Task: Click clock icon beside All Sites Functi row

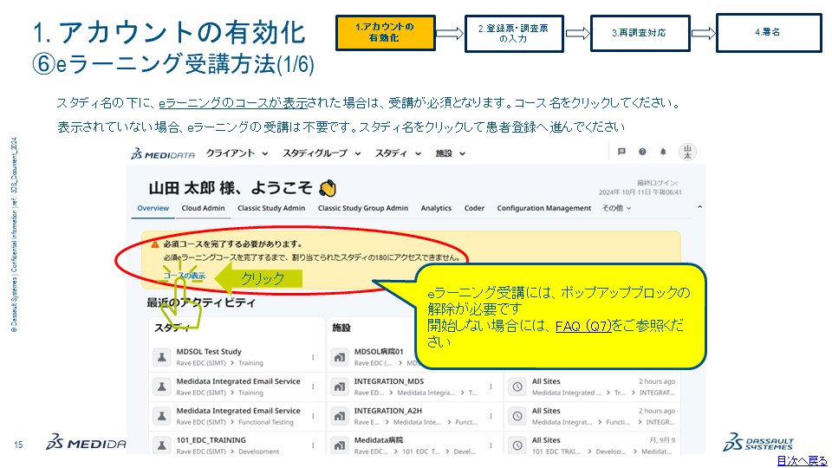Action: [517, 416]
